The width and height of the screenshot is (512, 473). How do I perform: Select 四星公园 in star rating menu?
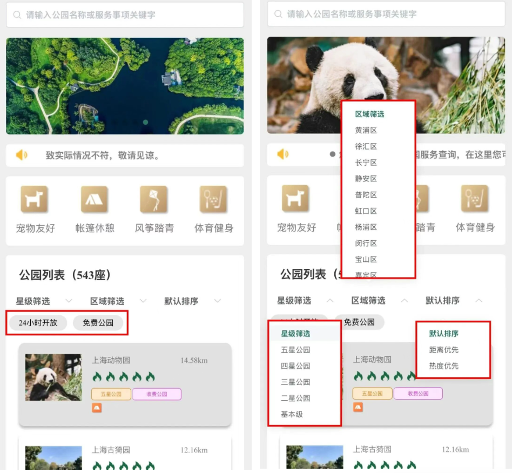pos(295,366)
